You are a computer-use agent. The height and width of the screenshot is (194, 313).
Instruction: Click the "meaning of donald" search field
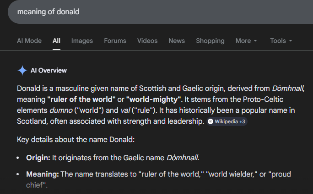[x=137, y=11]
